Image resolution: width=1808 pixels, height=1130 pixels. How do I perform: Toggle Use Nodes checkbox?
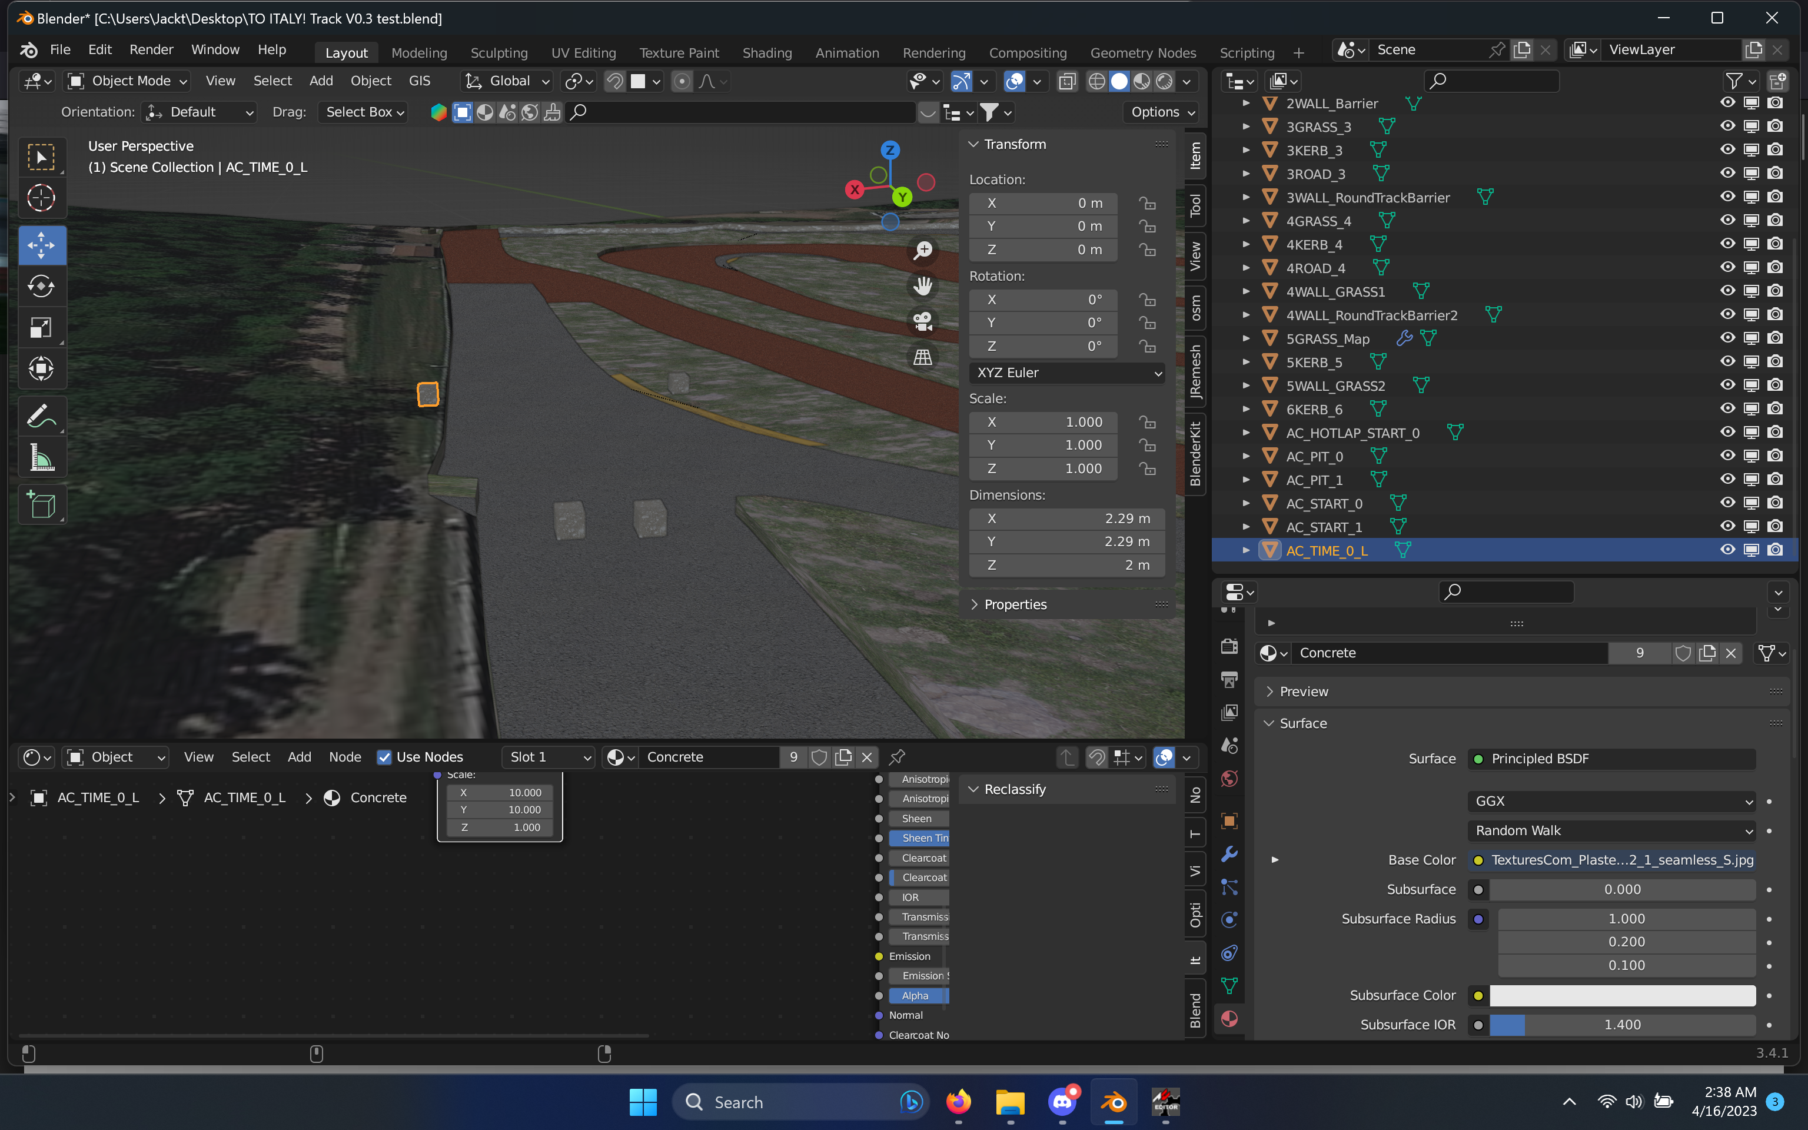(x=384, y=757)
